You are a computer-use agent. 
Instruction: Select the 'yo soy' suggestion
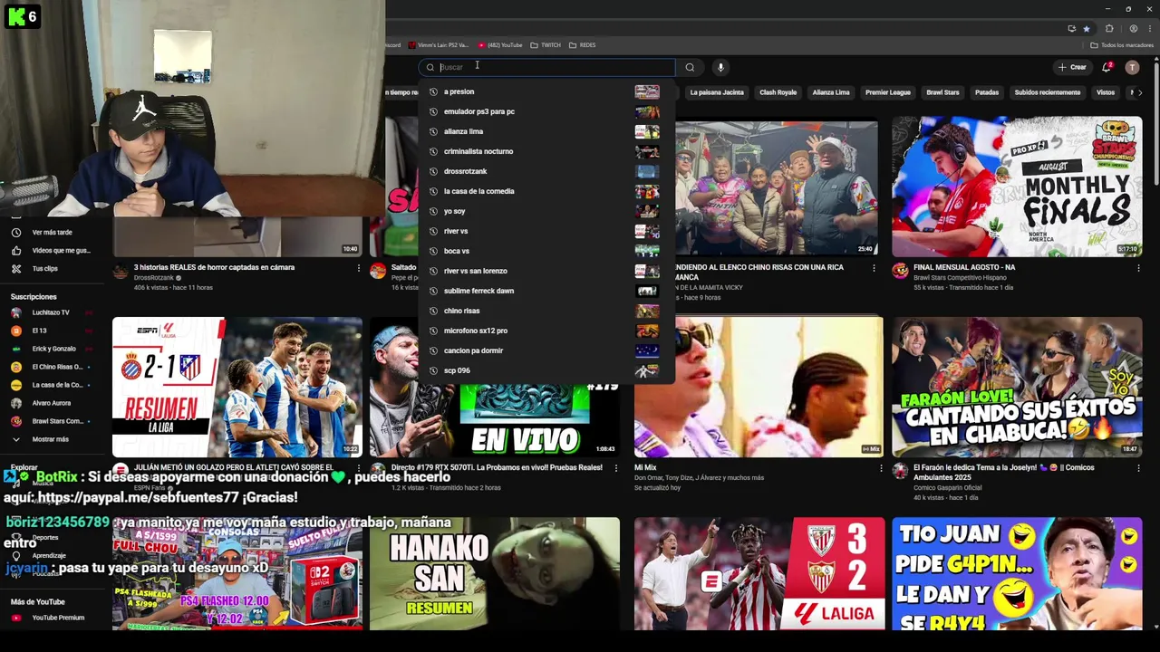[x=546, y=211]
